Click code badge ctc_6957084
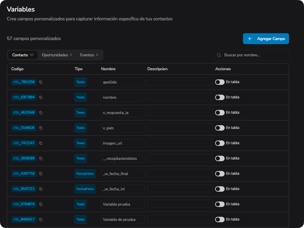 [24, 97]
